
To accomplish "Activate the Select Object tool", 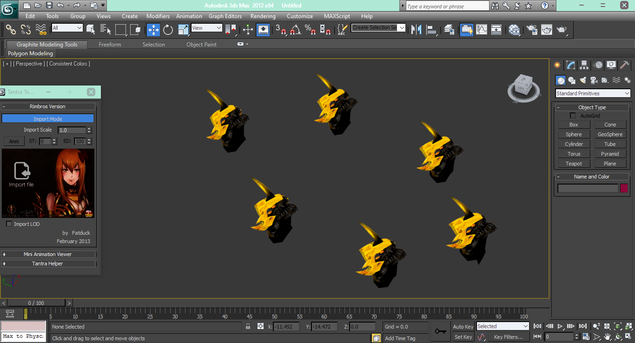I will tap(91, 29).
